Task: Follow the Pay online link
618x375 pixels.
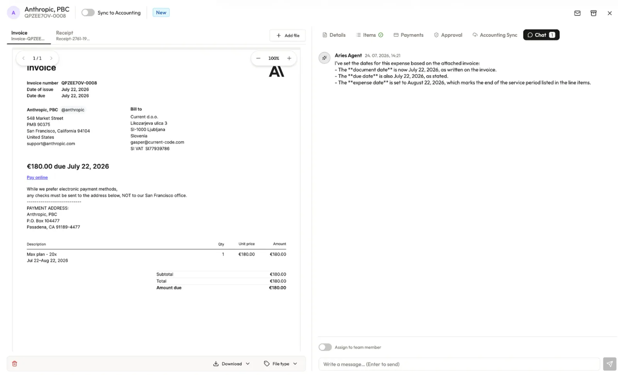Action: [37, 178]
